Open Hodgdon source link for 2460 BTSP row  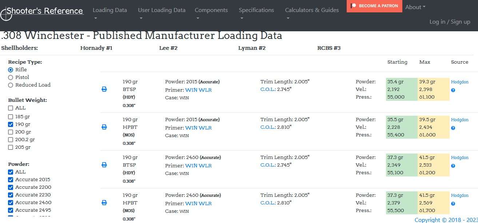(x=460, y=158)
